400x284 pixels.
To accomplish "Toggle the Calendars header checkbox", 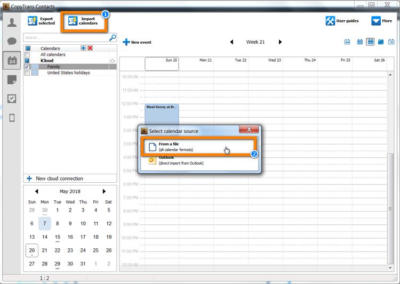I will [x=28, y=48].
